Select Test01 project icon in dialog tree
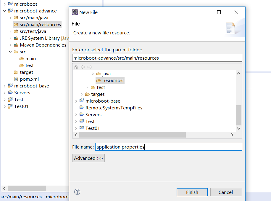271x201 pixels. 82,128
